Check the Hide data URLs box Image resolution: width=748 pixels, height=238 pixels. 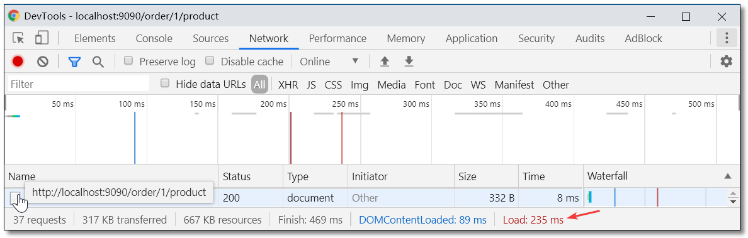165,84
